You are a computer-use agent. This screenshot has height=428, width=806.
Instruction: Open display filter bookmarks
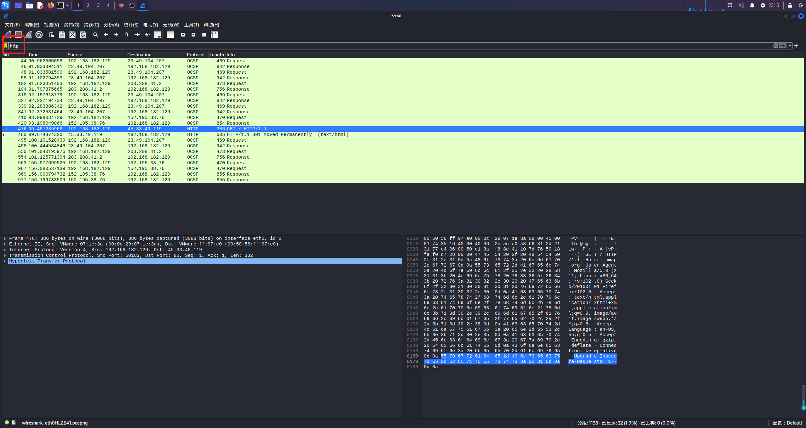[x=6, y=46]
